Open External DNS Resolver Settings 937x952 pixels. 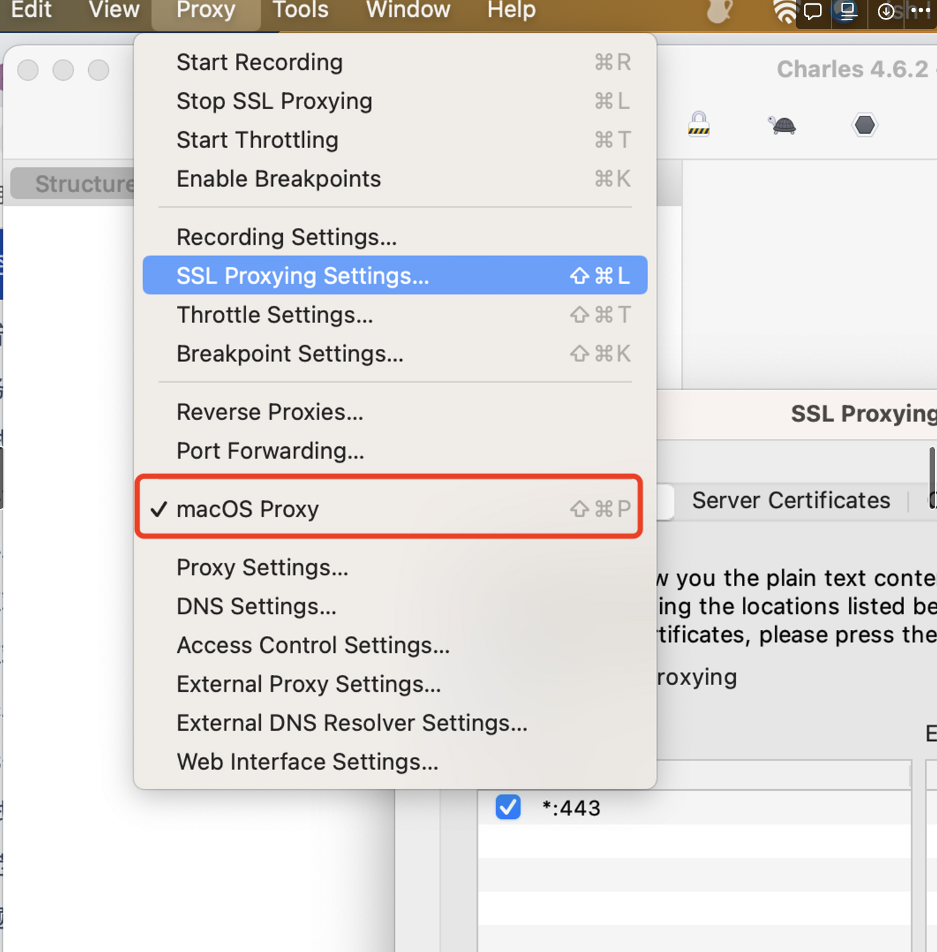(x=352, y=722)
